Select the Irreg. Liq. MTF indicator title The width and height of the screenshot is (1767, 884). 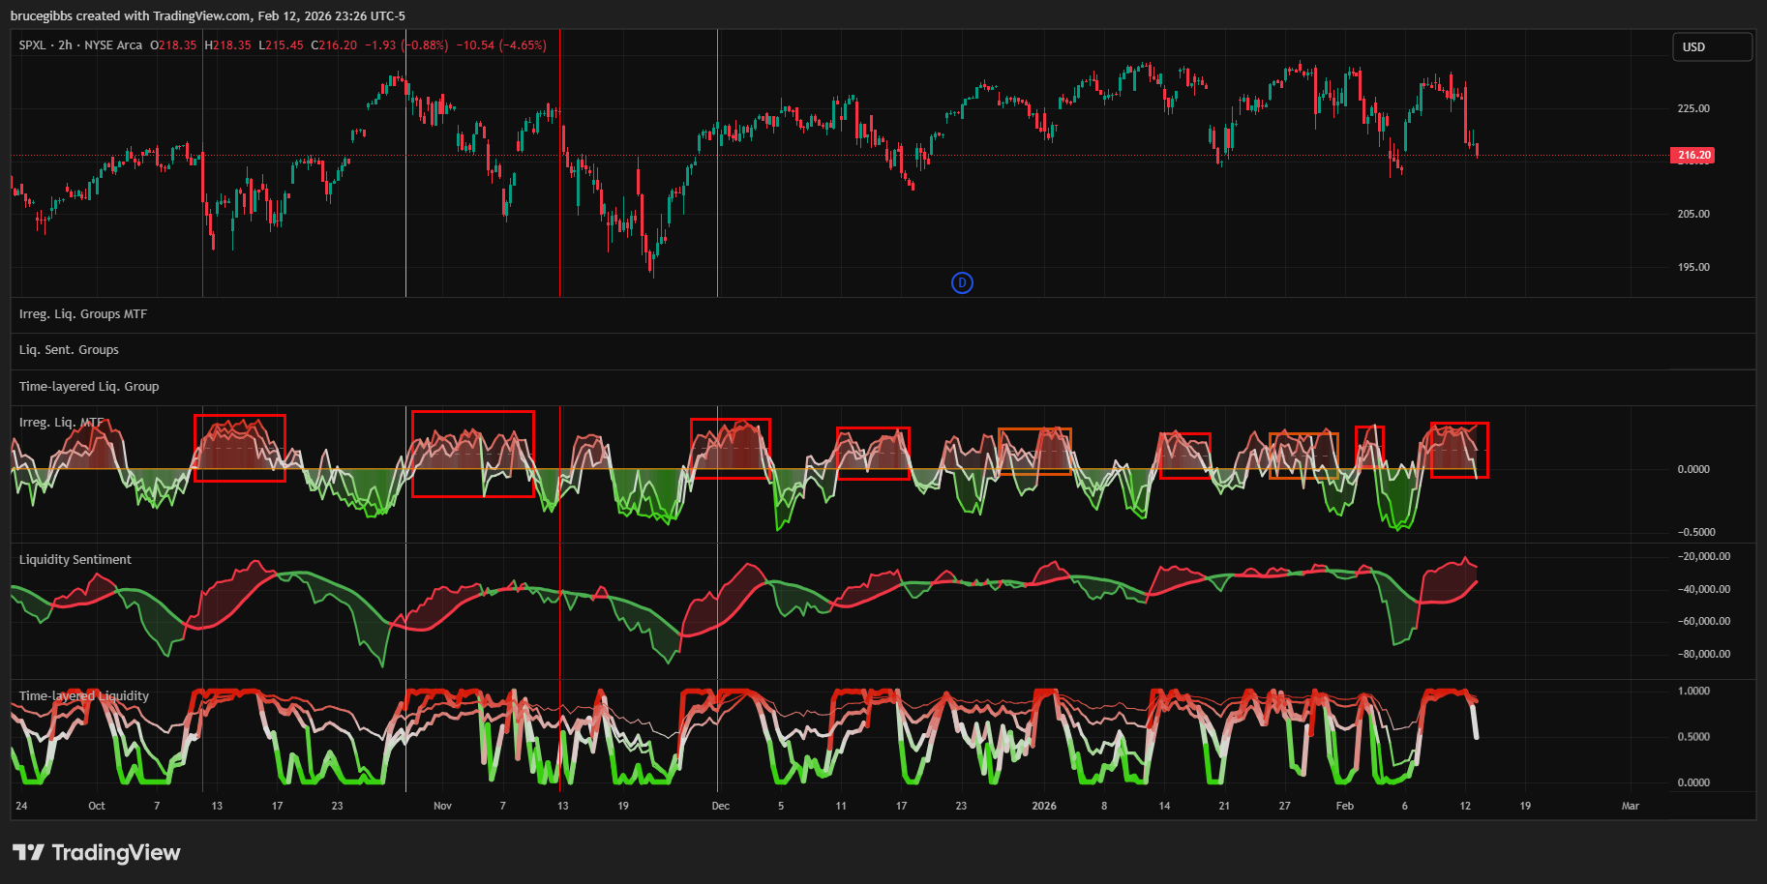point(60,423)
